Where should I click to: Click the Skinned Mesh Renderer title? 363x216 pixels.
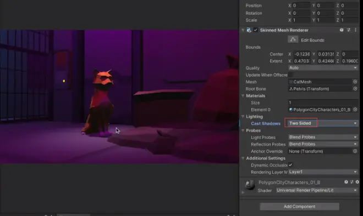pyautogui.click(x=284, y=30)
